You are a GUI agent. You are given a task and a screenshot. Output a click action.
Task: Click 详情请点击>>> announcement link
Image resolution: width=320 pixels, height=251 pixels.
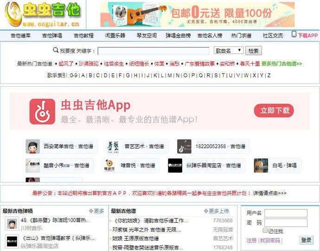point(269,193)
